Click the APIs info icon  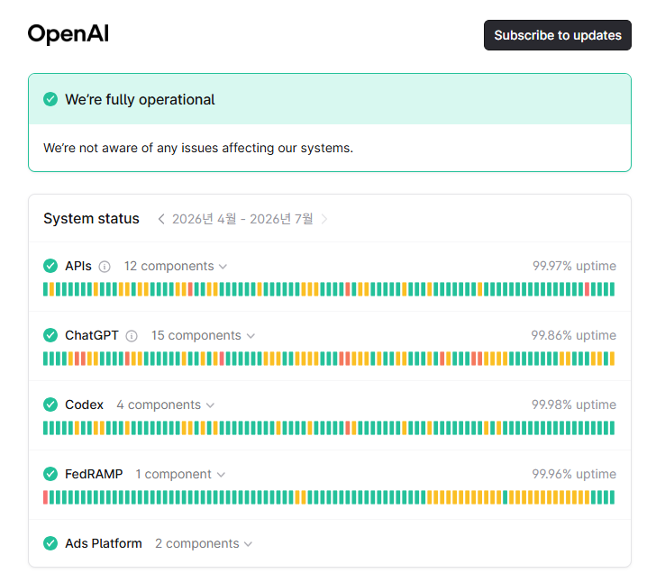[105, 267]
